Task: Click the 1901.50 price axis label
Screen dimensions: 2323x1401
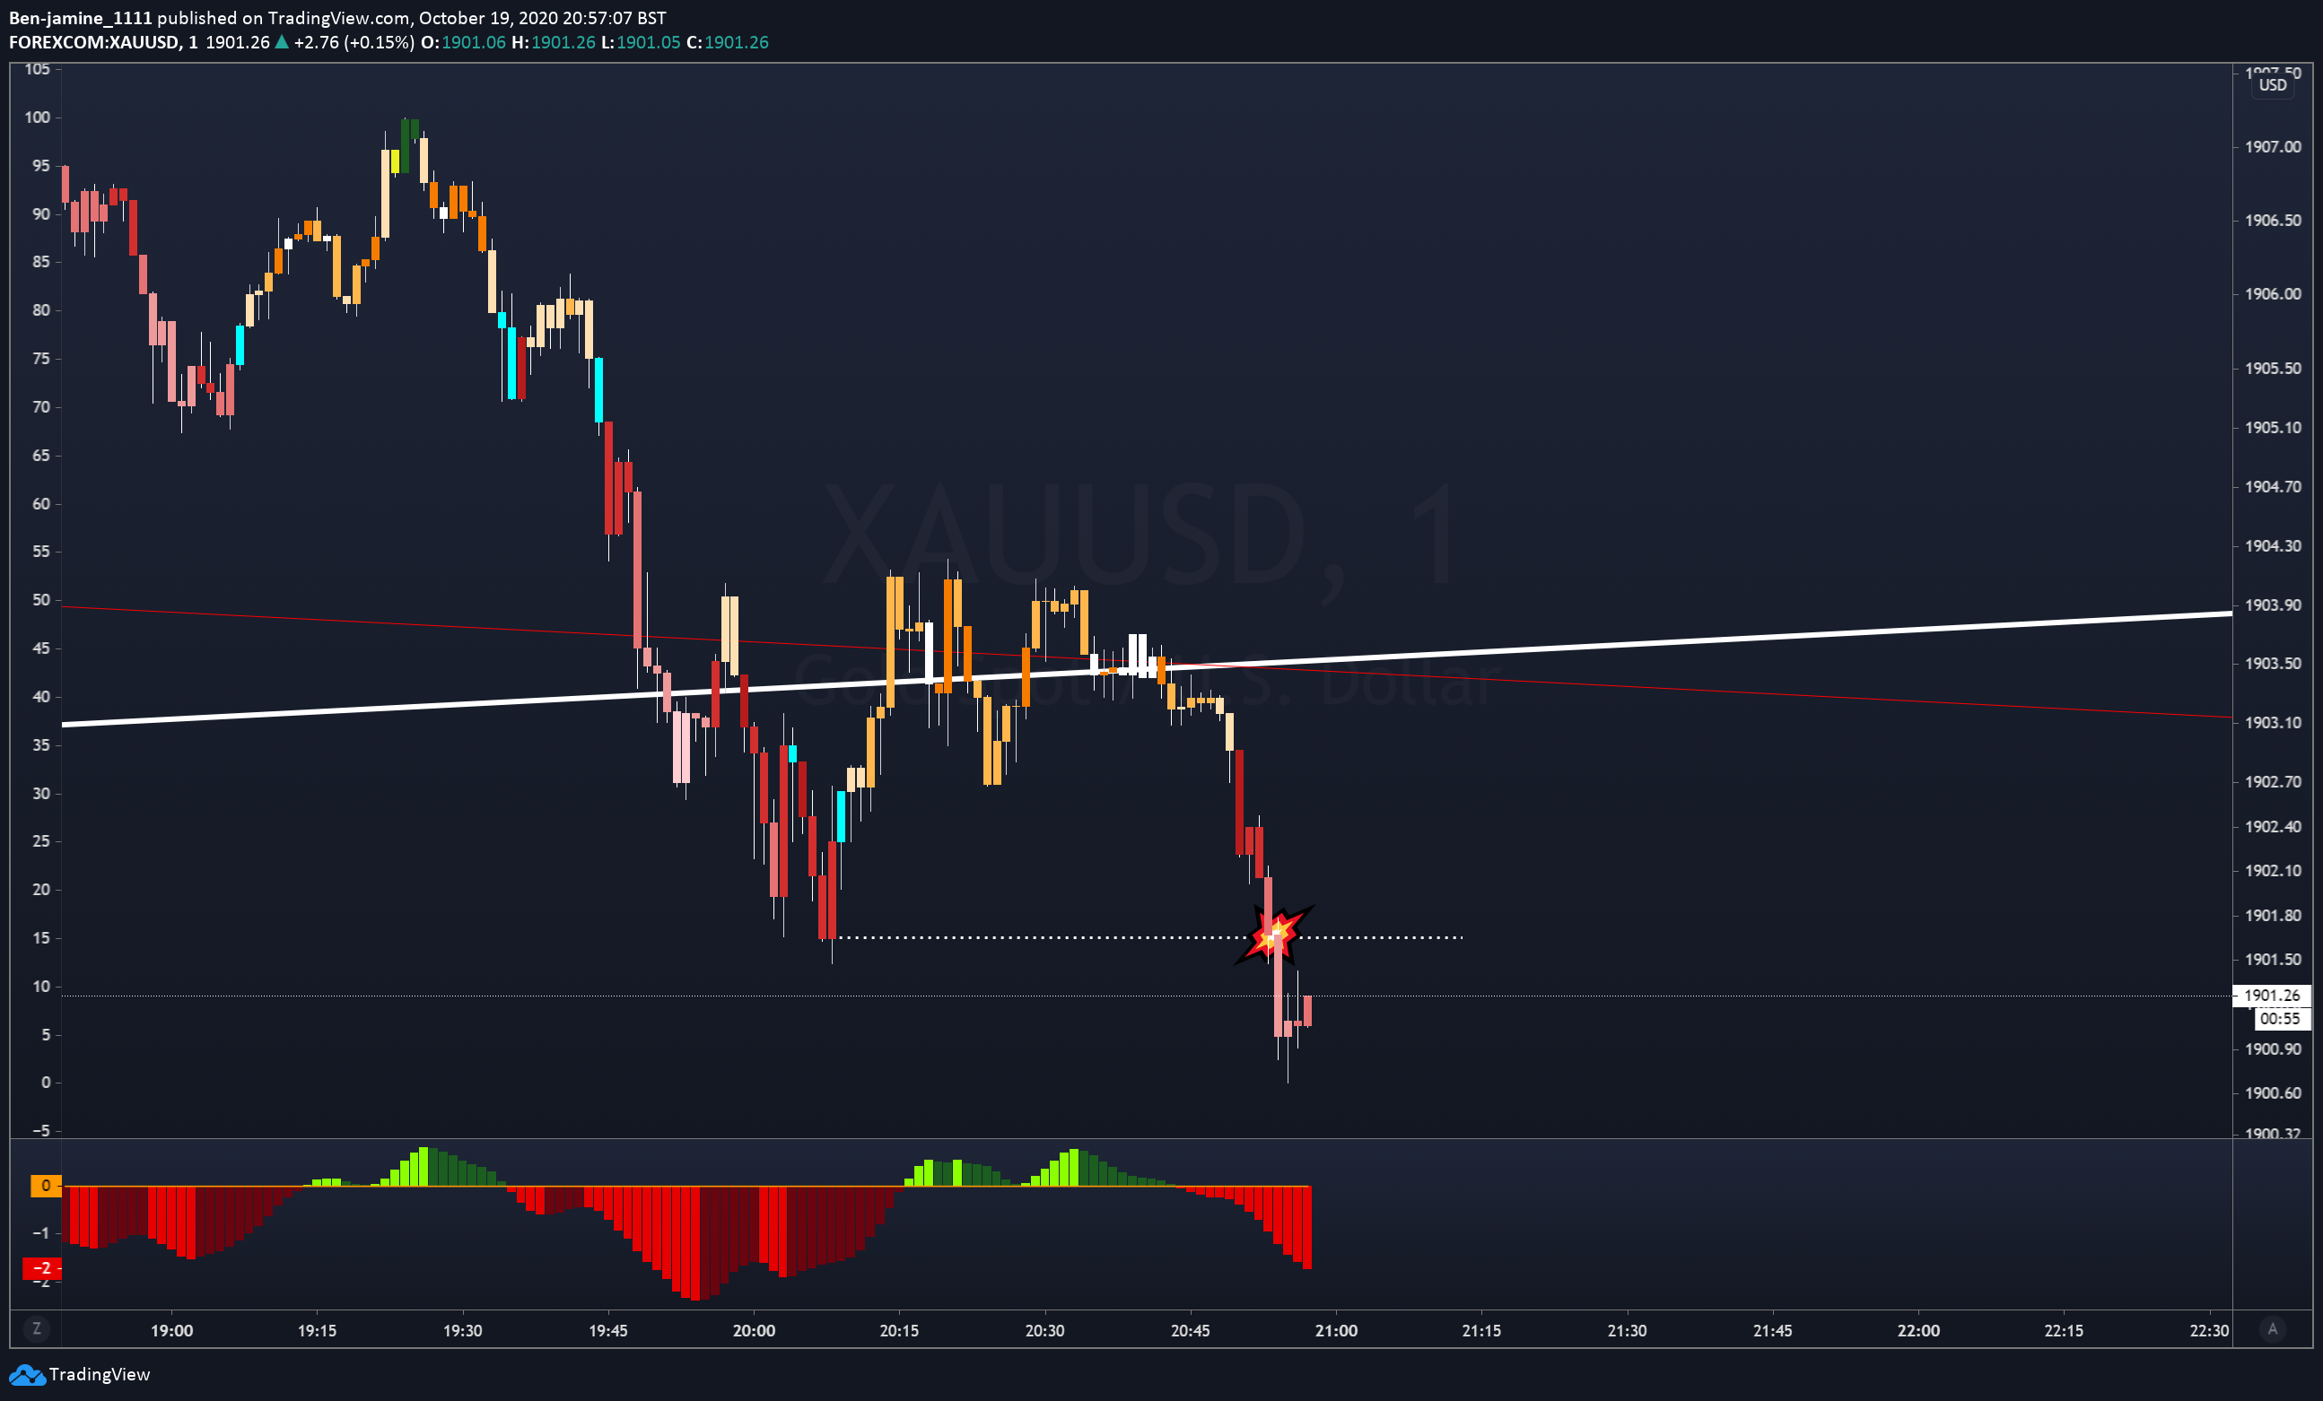Action: click(2273, 960)
